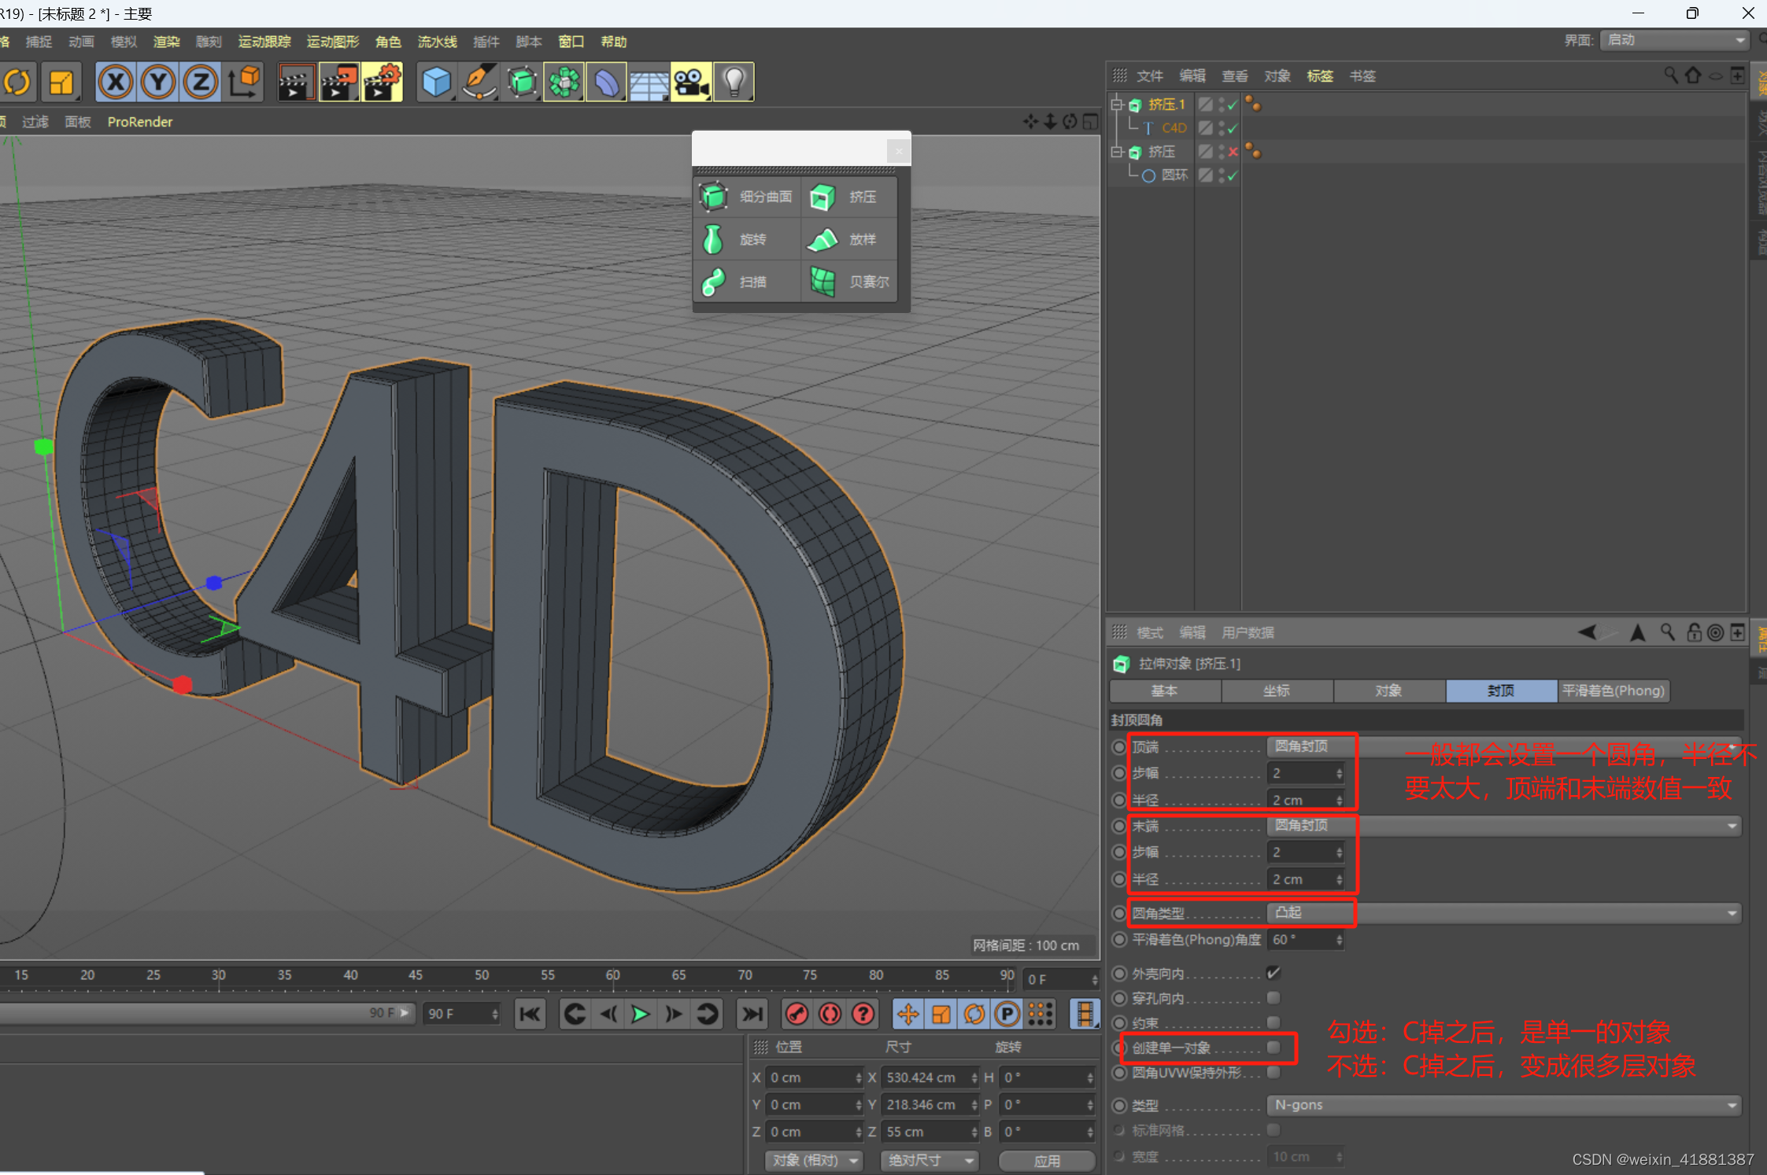Uncheck the 外壳向内 checkbox
The width and height of the screenshot is (1767, 1175).
(1273, 973)
